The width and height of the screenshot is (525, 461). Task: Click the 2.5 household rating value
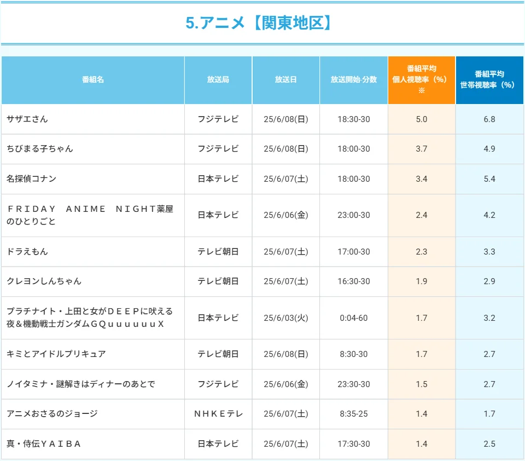click(x=489, y=443)
